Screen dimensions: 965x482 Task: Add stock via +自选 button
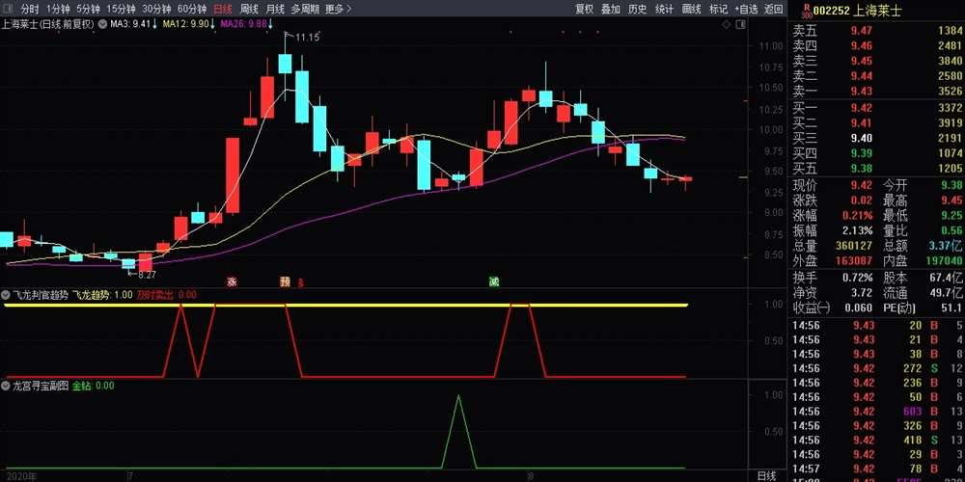746,9
